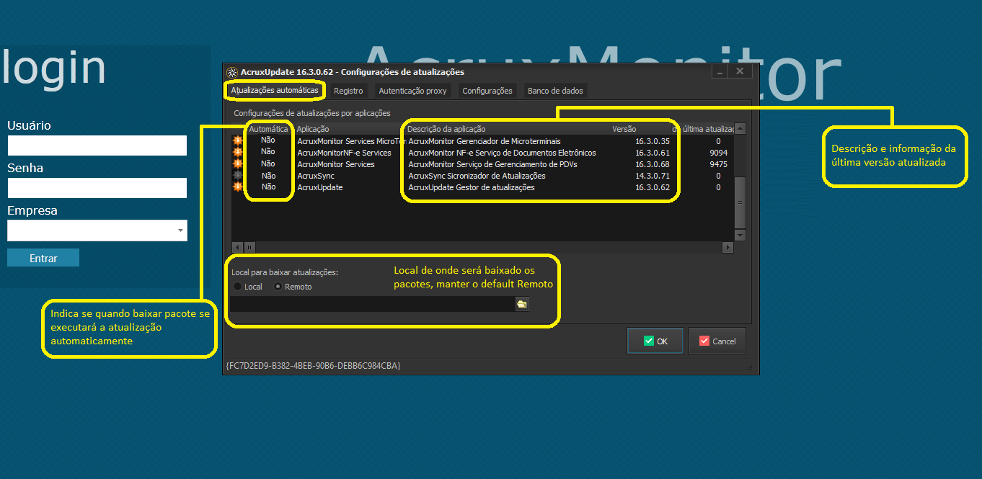The height and width of the screenshot is (479, 982).
Task: Open the Empresa combo box dropdown
Action: [180, 230]
